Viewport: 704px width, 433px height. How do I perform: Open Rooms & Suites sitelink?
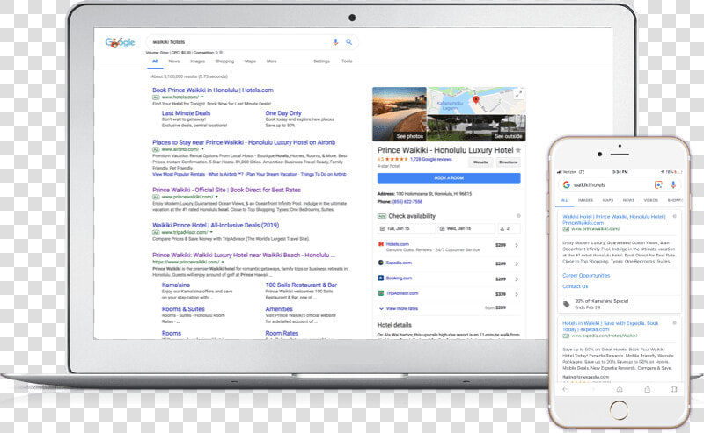click(183, 309)
